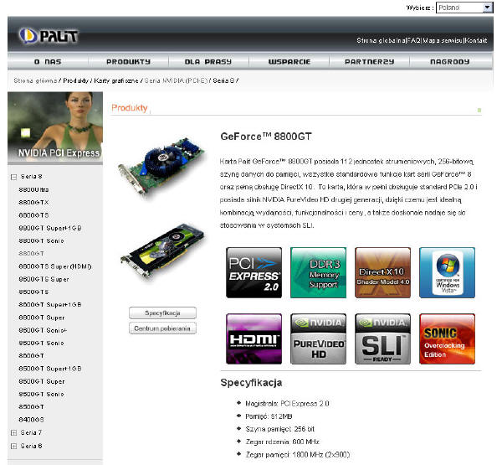The width and height of the screenshot is (502, 465).
Task: Go to Strona globalna link
Action: [381, 40]
